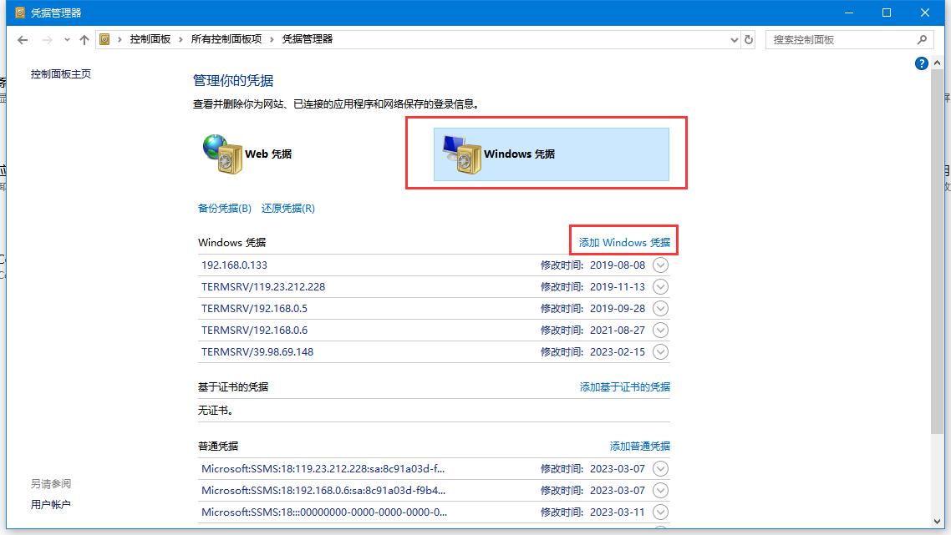
Task: Open 备份凭据(B) to back up credentials
Action: pyautogui.click(x=223, y=208)
